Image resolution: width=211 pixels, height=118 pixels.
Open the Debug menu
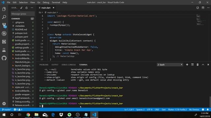coord(46,2)
